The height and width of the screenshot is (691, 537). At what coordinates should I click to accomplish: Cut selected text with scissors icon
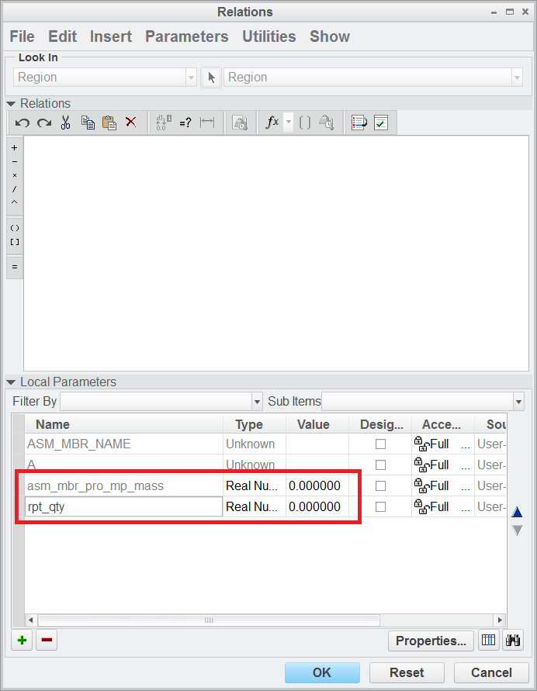click(66, 123)
